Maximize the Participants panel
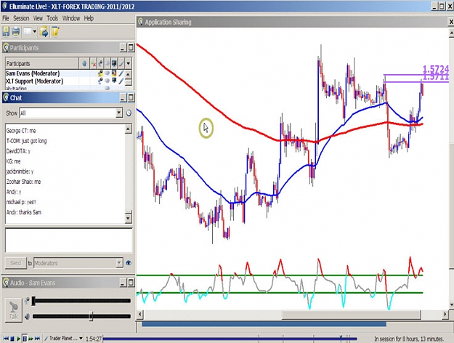This screenshot has height=343, width=454. [131, 48]
